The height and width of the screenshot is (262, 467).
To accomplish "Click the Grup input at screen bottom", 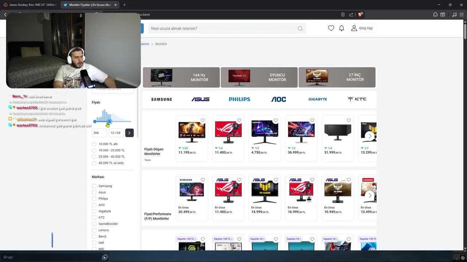I will pos(55,257).
